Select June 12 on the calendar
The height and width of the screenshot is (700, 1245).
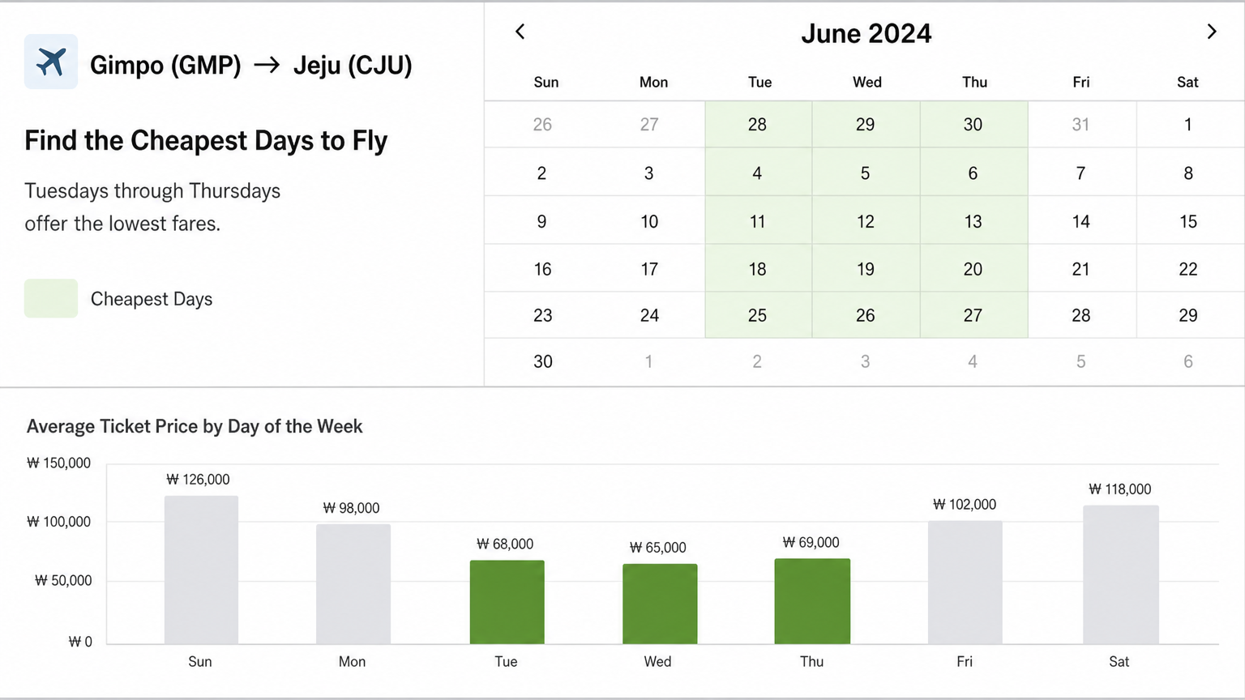pos(866,220)
